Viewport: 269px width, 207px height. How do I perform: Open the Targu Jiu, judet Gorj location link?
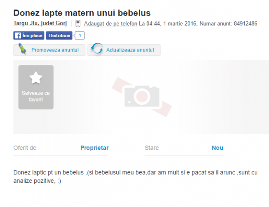tap(40, 23)
